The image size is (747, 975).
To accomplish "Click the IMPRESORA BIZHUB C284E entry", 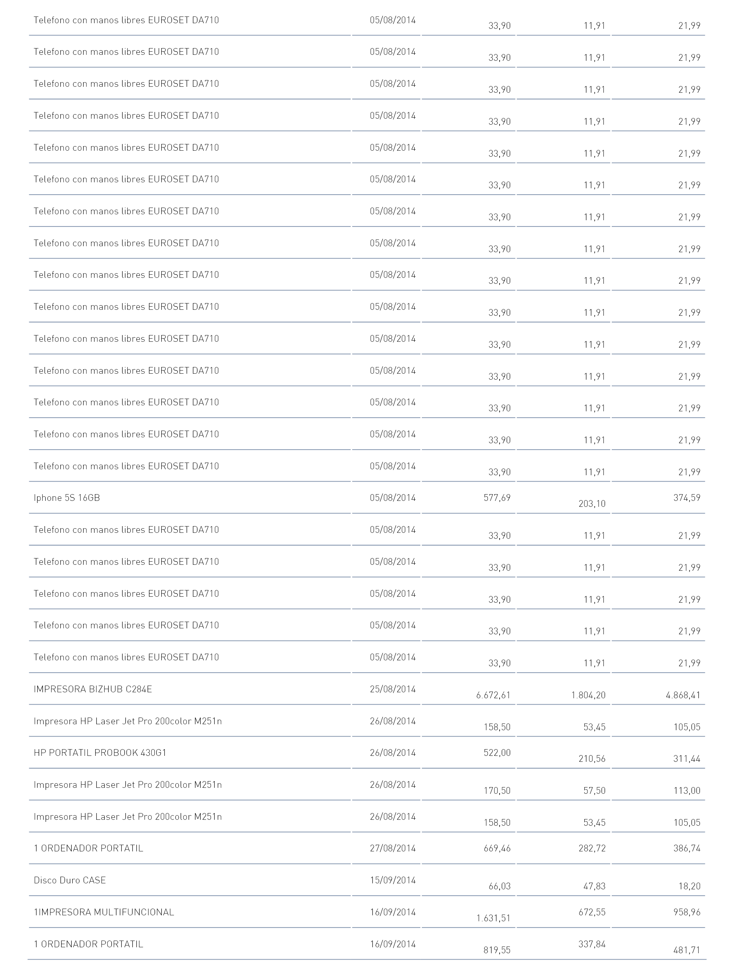I will [93, 689].
